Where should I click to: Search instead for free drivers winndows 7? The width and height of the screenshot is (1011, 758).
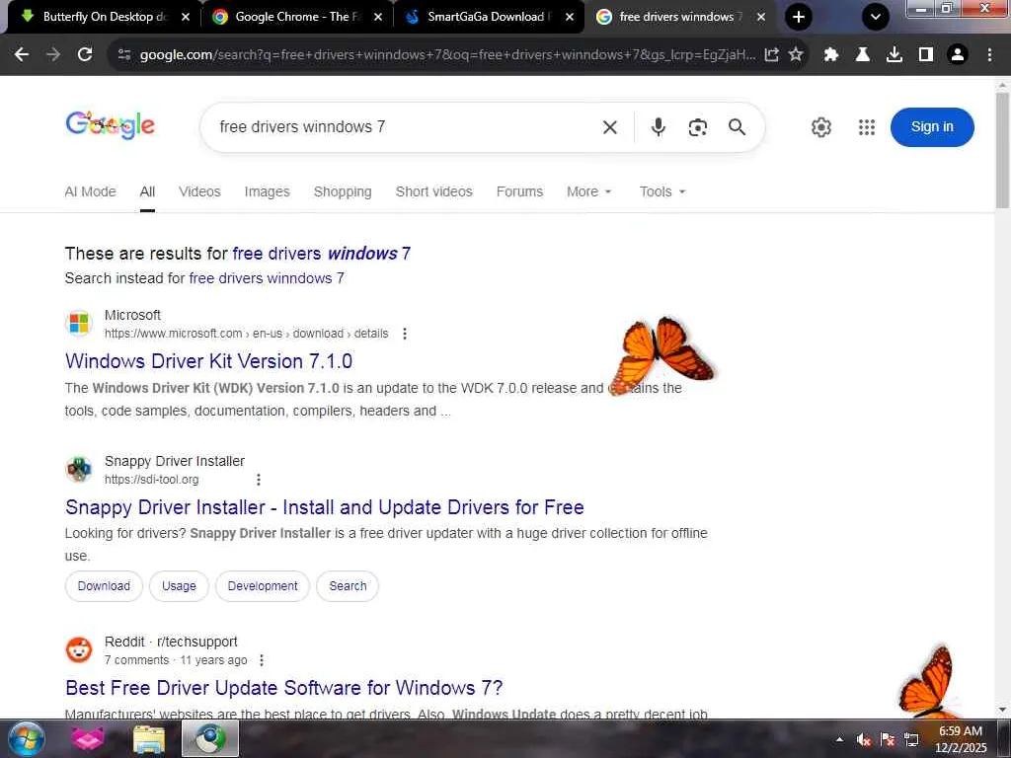point(267,278)
